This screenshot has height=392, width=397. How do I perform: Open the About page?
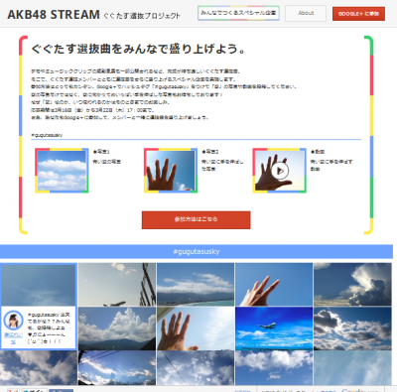(306, 13)
